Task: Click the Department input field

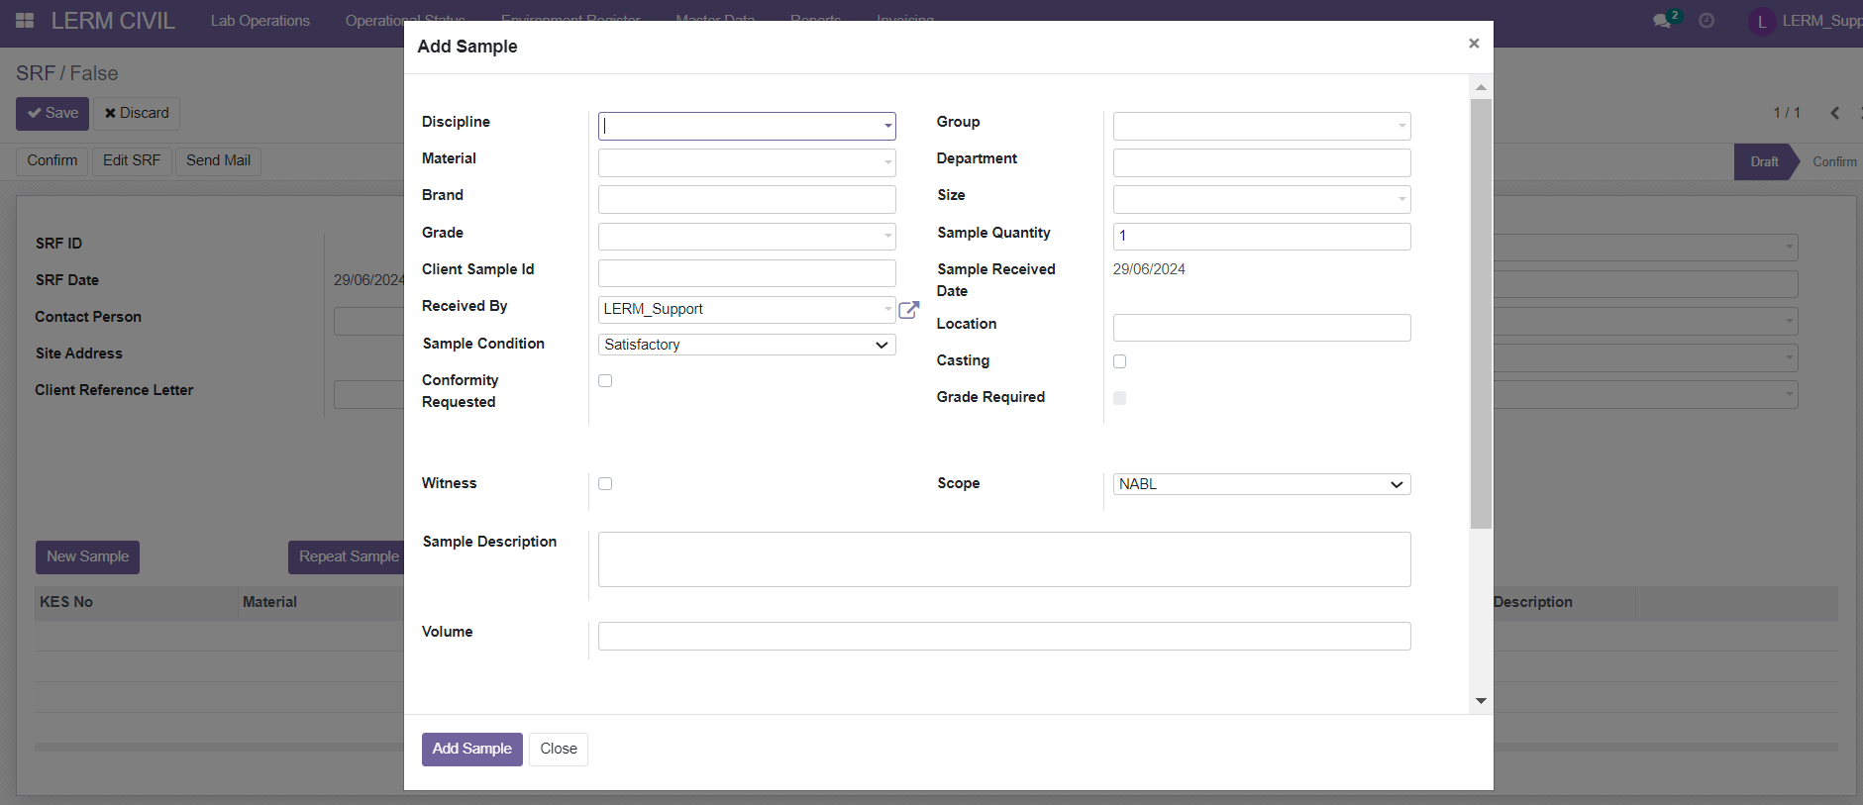Action: (x=1262, y=162)
